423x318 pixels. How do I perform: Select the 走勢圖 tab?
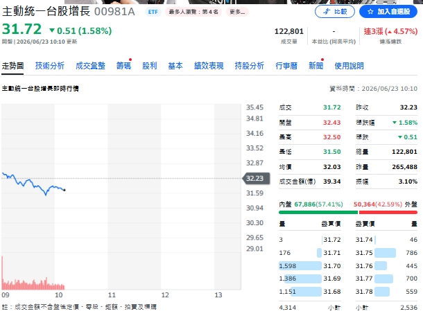coord(12,66)
